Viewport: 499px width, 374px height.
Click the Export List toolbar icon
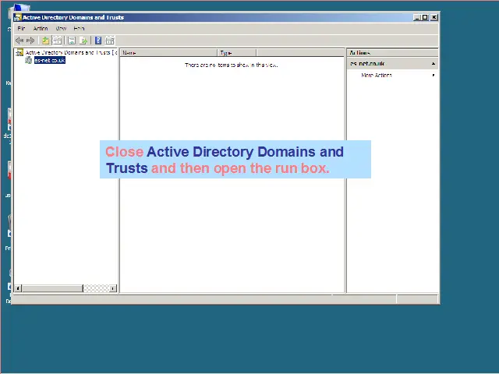pyautogui.click(x=83, y=41)
